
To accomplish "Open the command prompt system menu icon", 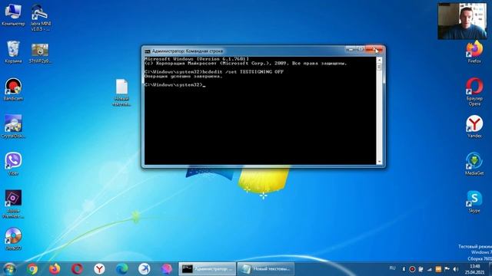I will click(147, 51).
